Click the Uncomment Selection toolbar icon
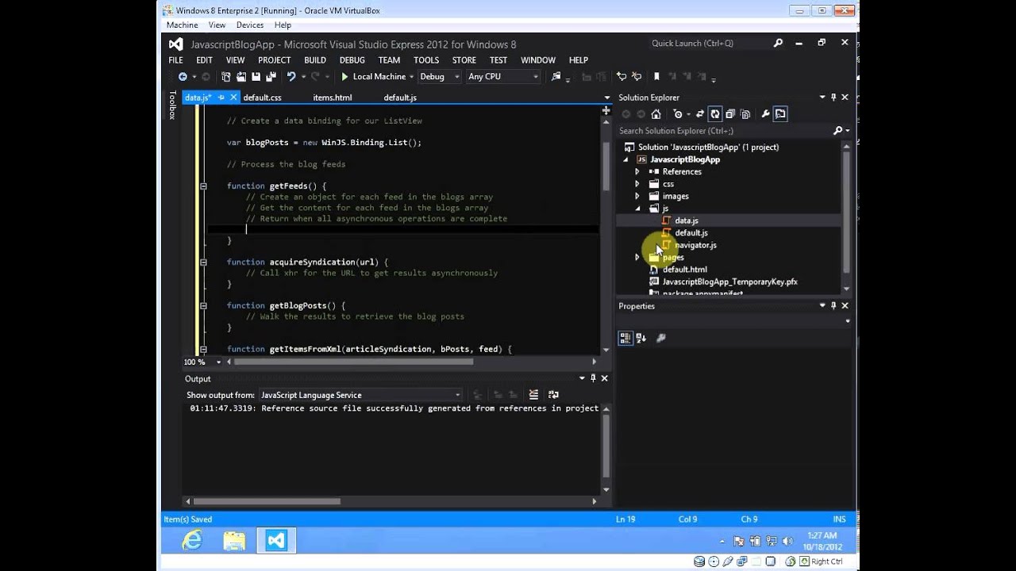Image resolution: width=1016 pixels, height=571 pixels. tap(636, 77)
